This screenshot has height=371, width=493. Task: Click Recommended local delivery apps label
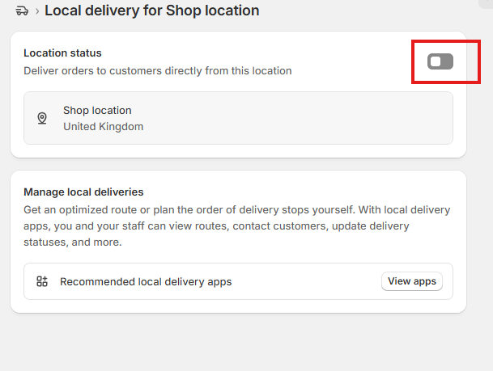[146, 282]
